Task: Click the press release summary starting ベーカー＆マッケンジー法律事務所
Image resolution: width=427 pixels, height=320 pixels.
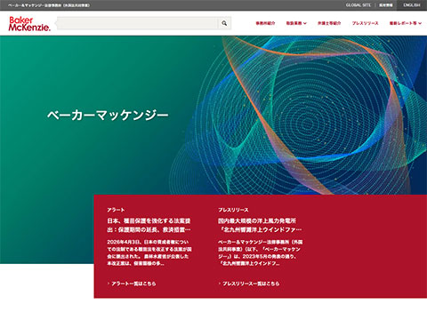Action: (x=260, y=252)
